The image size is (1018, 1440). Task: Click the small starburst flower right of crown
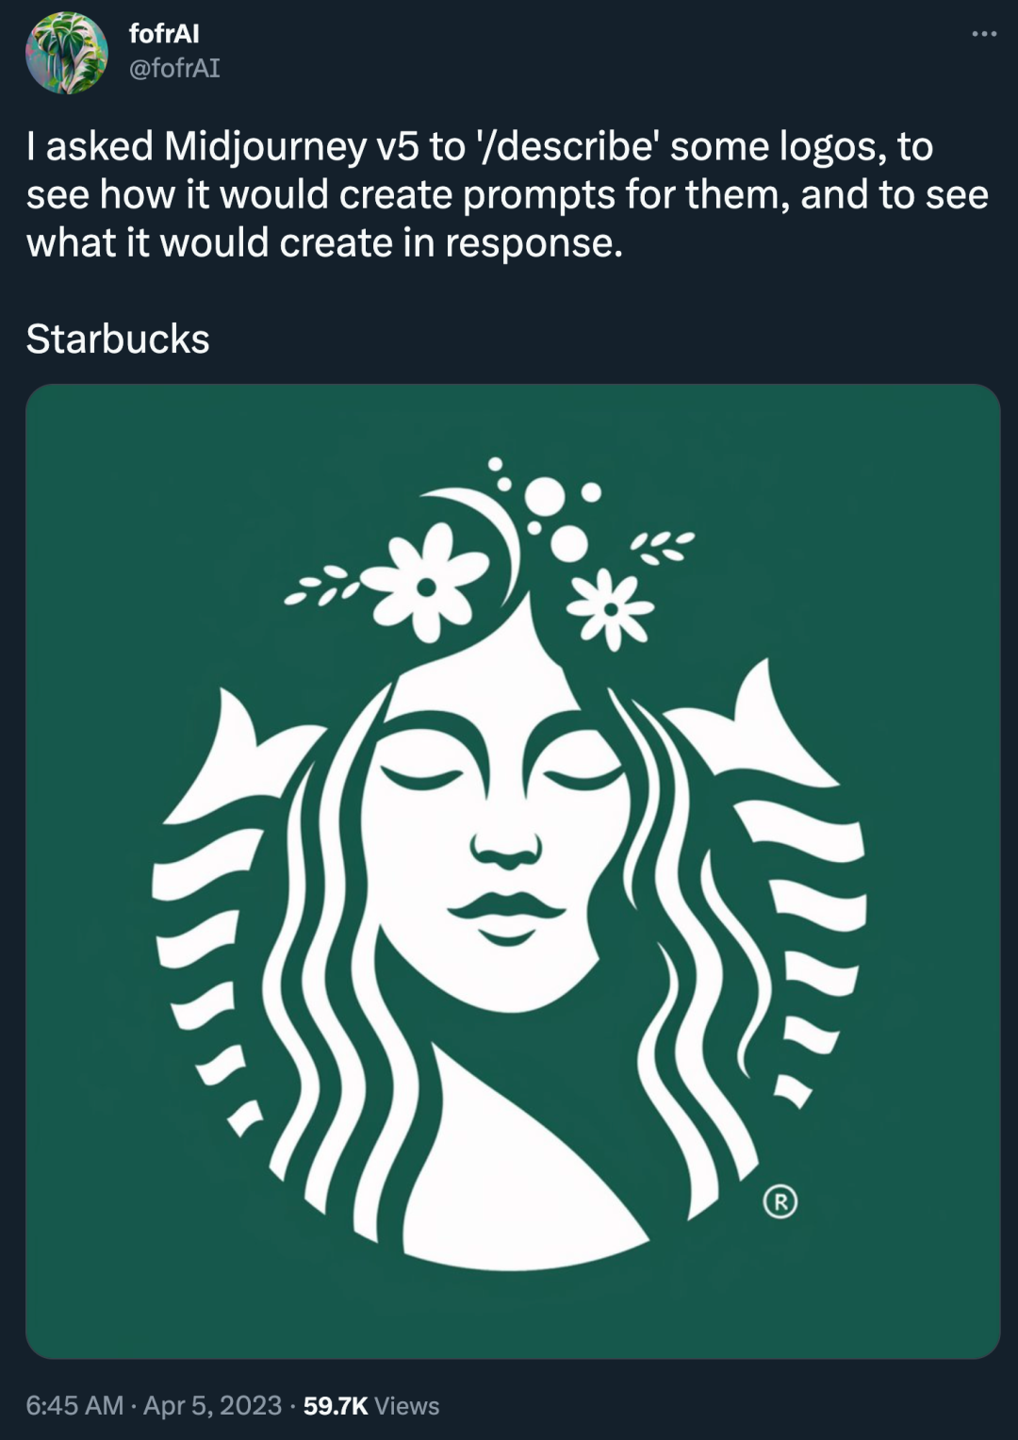pyautogui.click(x=612, y=609)
